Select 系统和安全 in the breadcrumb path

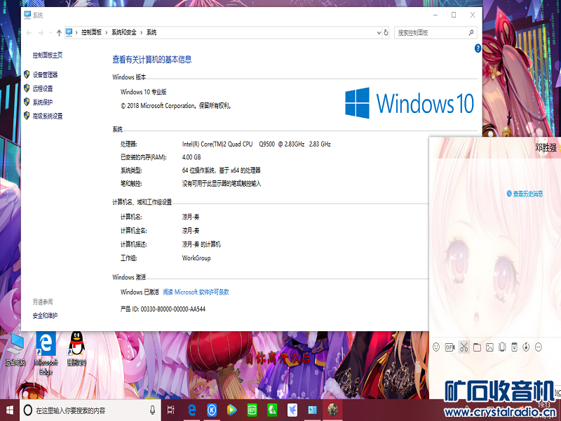click(x=124, y=32)
